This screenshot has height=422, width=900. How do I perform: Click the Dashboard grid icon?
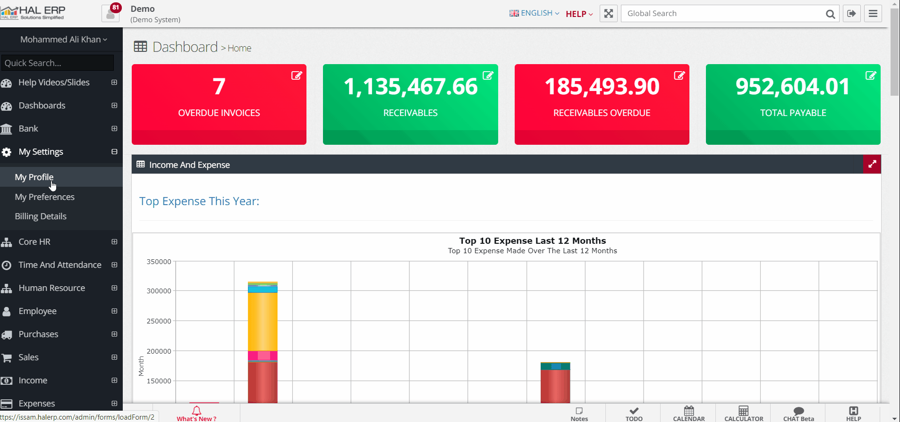(x=140, y=47)
